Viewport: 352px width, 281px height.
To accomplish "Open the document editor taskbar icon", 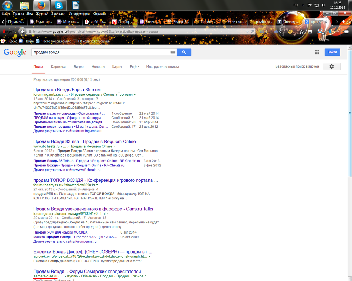I will click(76, 5).
